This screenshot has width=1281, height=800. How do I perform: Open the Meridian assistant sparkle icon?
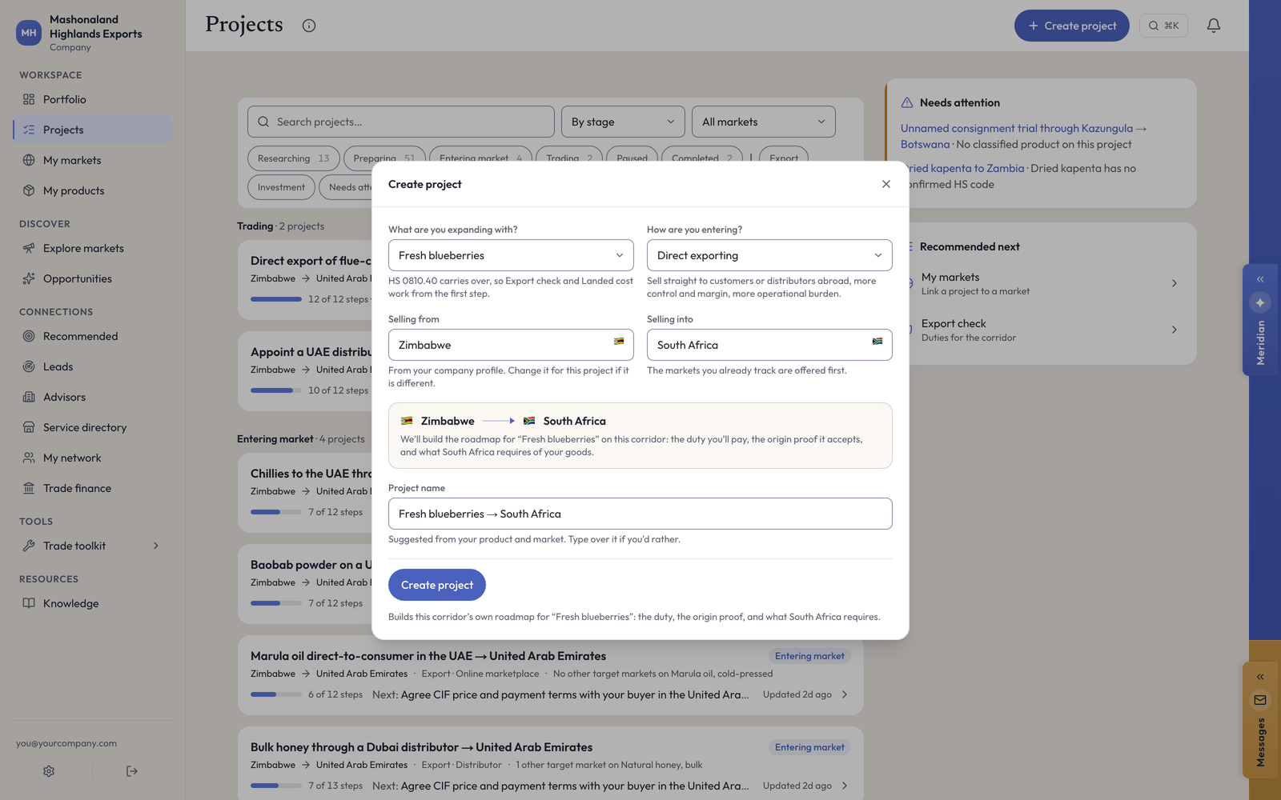point(1260,302)
